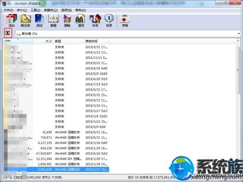
Task: Click the date cell 2018/3/28 8:49
Action: tap(96, 143)
